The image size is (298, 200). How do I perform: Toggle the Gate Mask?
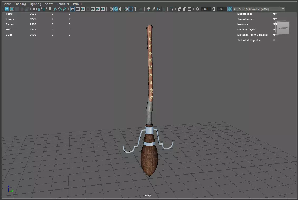(x=88, y=9)
